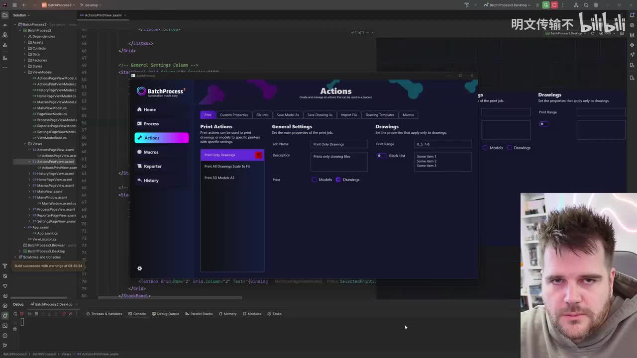Enable the Models print checkbox in BatchProcess window
The height and width of the screenshot is (358, 637).
click(314, 179)
